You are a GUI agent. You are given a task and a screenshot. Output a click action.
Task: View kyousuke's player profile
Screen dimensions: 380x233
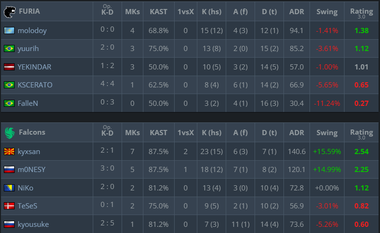[x=33, y=224]
